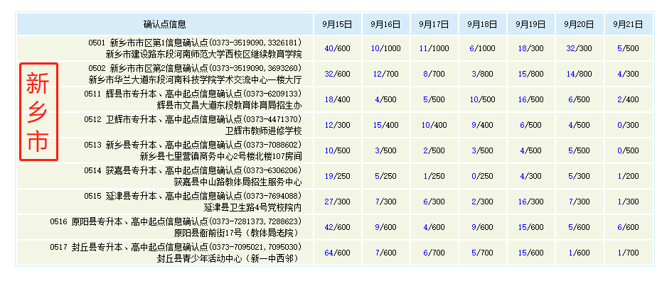Viewport: 662px width, 281px height.
Task: Open the 2 link for 0511 on 9月21日
Action: (620, 100)
